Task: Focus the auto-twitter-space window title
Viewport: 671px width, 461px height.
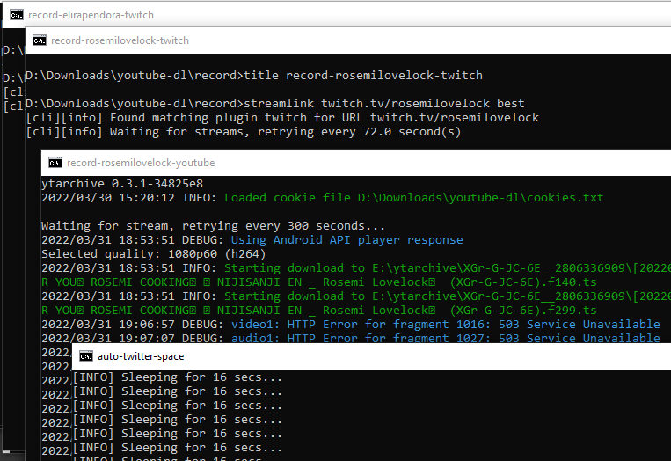Action: coord(141,356)
